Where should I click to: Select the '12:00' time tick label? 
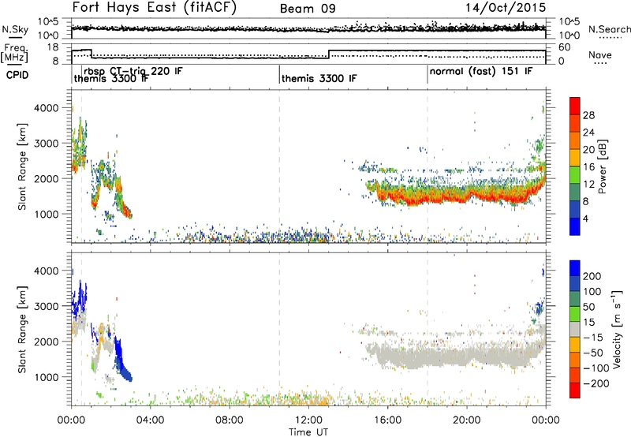[308, 420]
